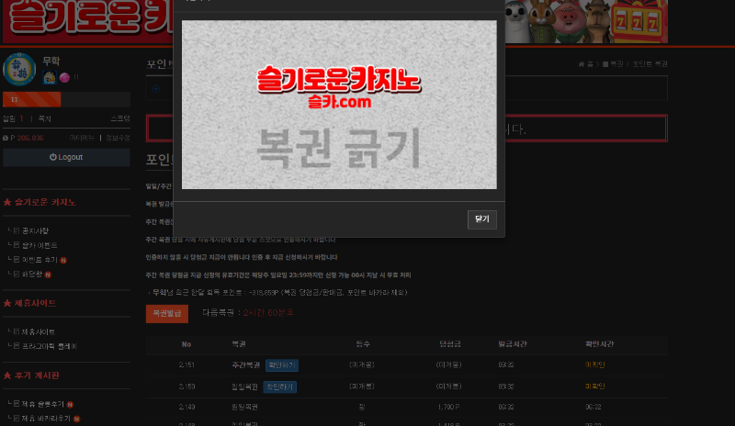Click the 정보수정 link

(x=118, y=138)
